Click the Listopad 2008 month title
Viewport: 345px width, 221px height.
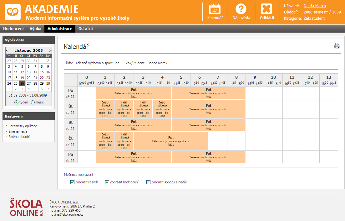tap(28, 50)
